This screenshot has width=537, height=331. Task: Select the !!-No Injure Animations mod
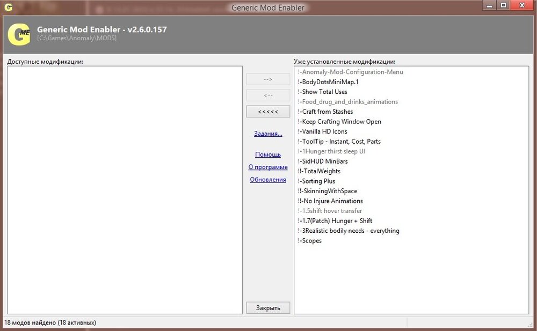tap(330, 201)
